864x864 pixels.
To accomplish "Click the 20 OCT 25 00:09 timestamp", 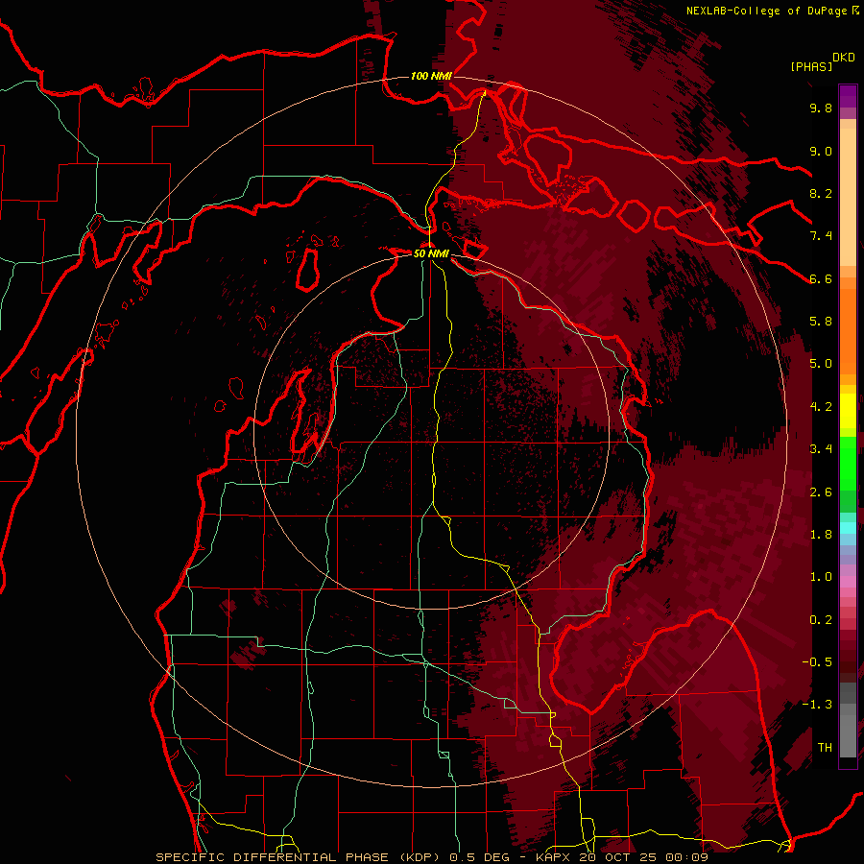I will 643,857.
